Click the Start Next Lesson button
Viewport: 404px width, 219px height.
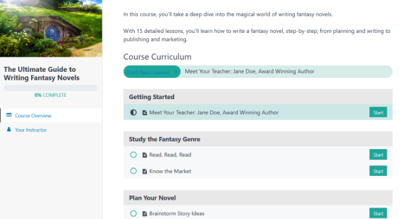152,72
